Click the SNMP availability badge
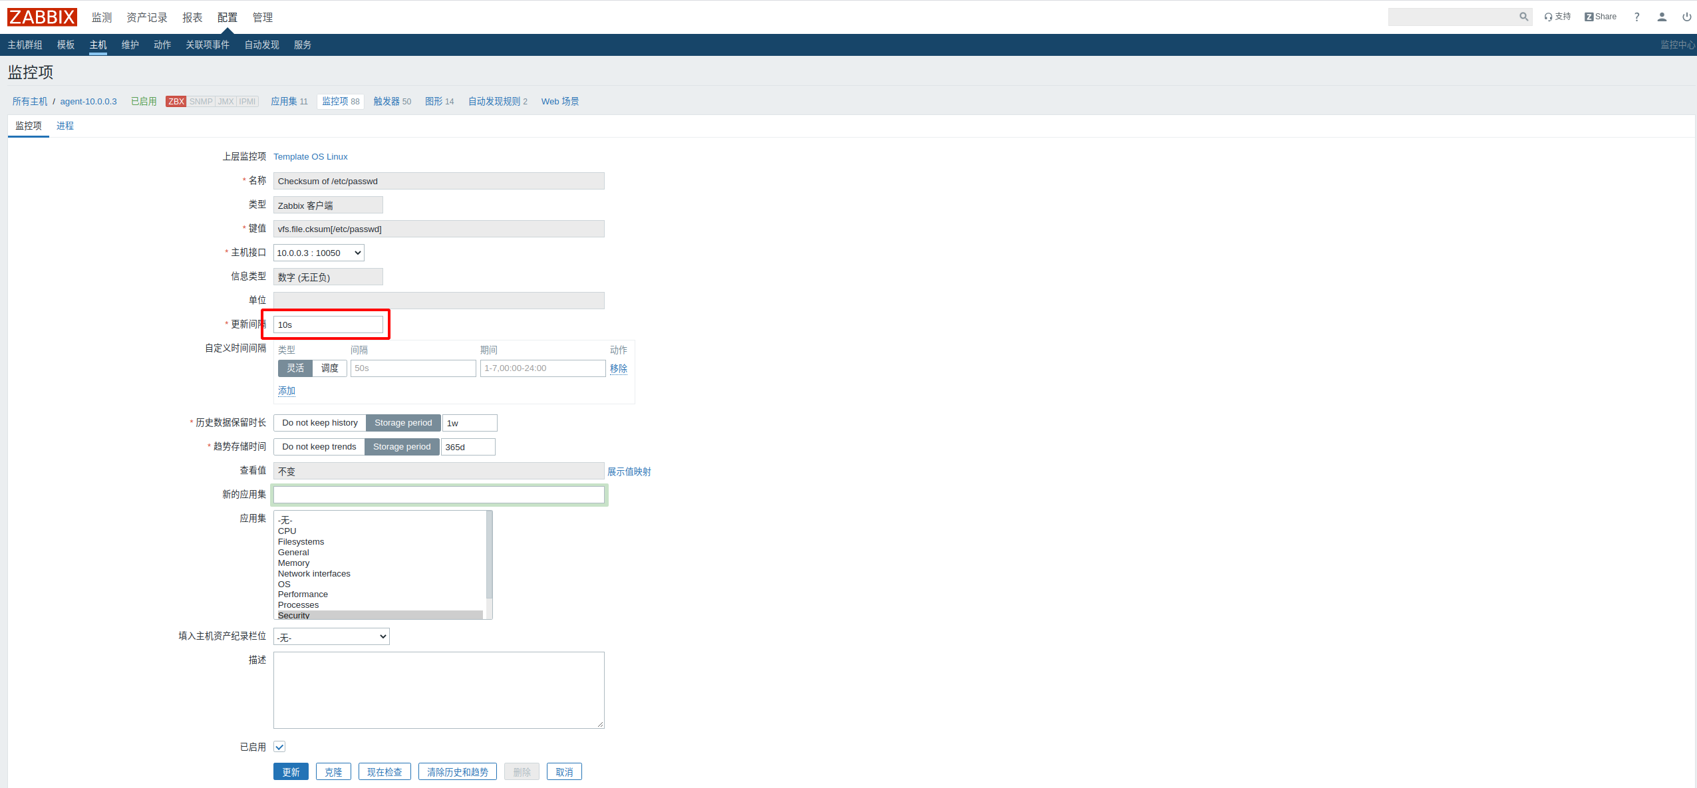1697x788 pixels. [201, 101]
